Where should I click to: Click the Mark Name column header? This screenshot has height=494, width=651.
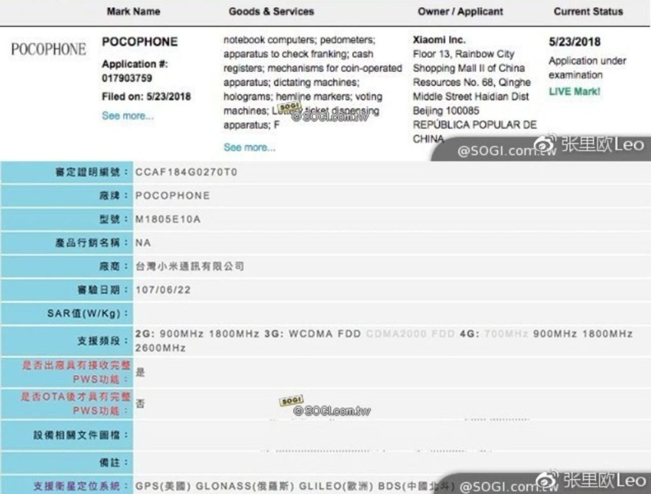tap(134, 11)
